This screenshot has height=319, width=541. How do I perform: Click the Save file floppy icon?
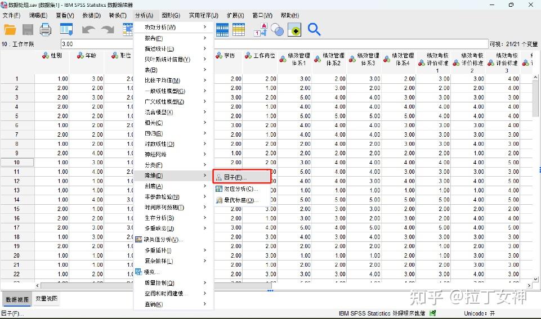(28, 30)
